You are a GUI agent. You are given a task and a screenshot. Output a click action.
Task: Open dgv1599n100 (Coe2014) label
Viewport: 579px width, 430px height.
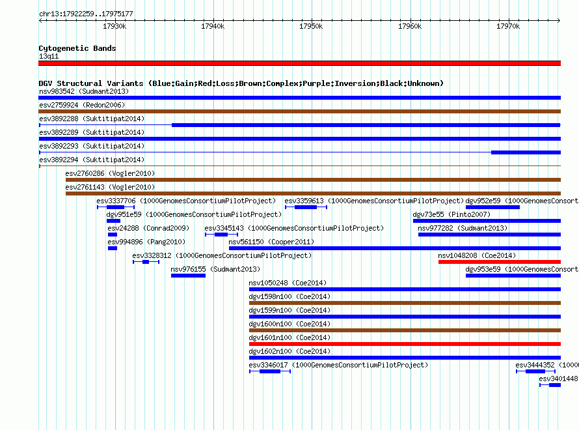pyautogui.click(x=289, y=310)
